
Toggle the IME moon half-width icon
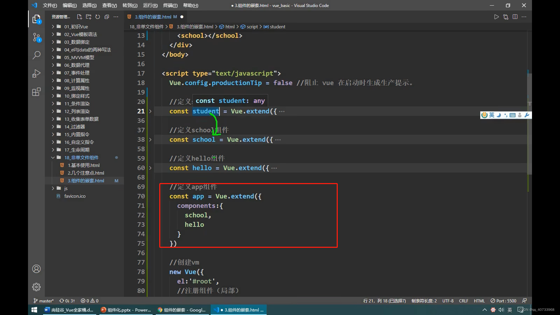499,115
